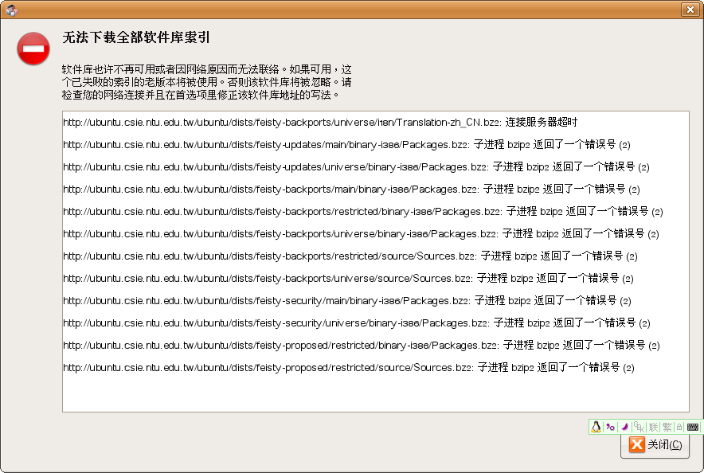Image resolution: width=704 pixels, height=473 pixels.
Task: Select feisty-backports/universe/source Sources.bz2 line
Action: [x=348, y=278]
